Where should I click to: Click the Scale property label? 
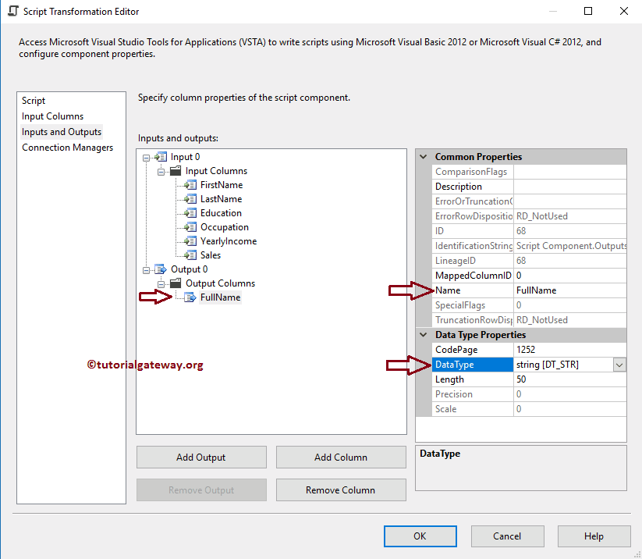[473, 409]
